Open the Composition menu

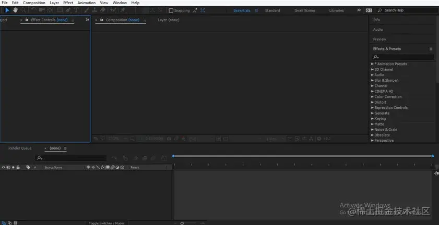pyautogui.click(x=34, y=3)
